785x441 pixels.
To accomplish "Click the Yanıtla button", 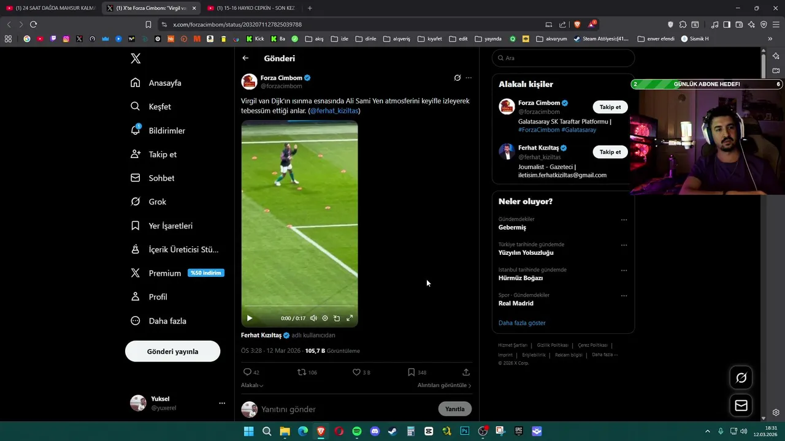I will click(455, 409).
